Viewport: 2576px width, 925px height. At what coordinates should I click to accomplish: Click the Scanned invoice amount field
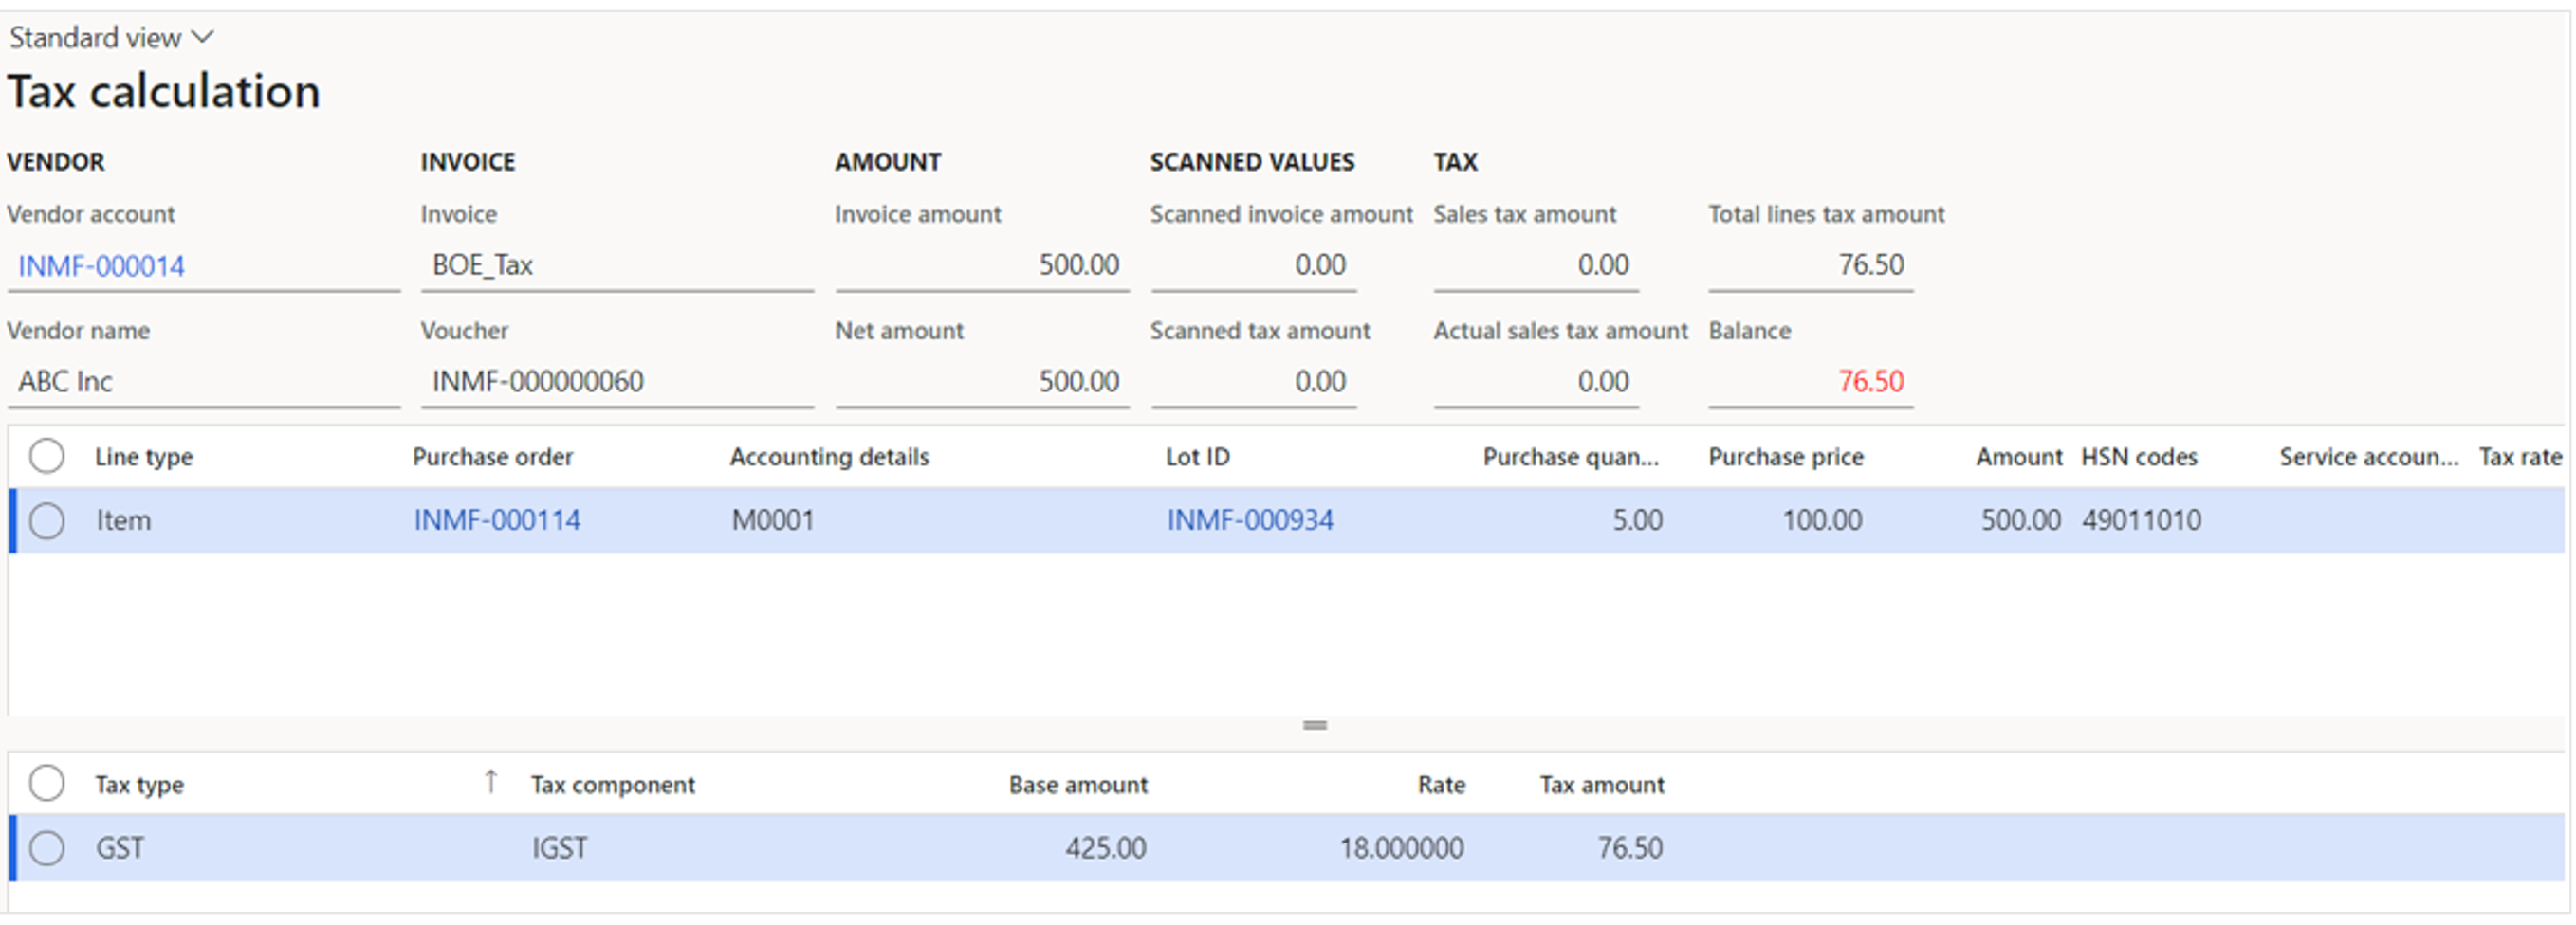(x=1253, y=265)
